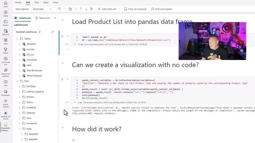
Task: Open Workspaces icon in left rail
Action: pos(6,93)
